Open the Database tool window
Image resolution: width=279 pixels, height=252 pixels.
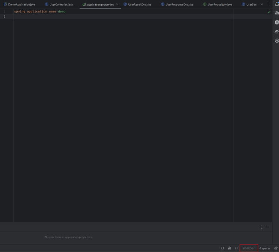(277, 22)
